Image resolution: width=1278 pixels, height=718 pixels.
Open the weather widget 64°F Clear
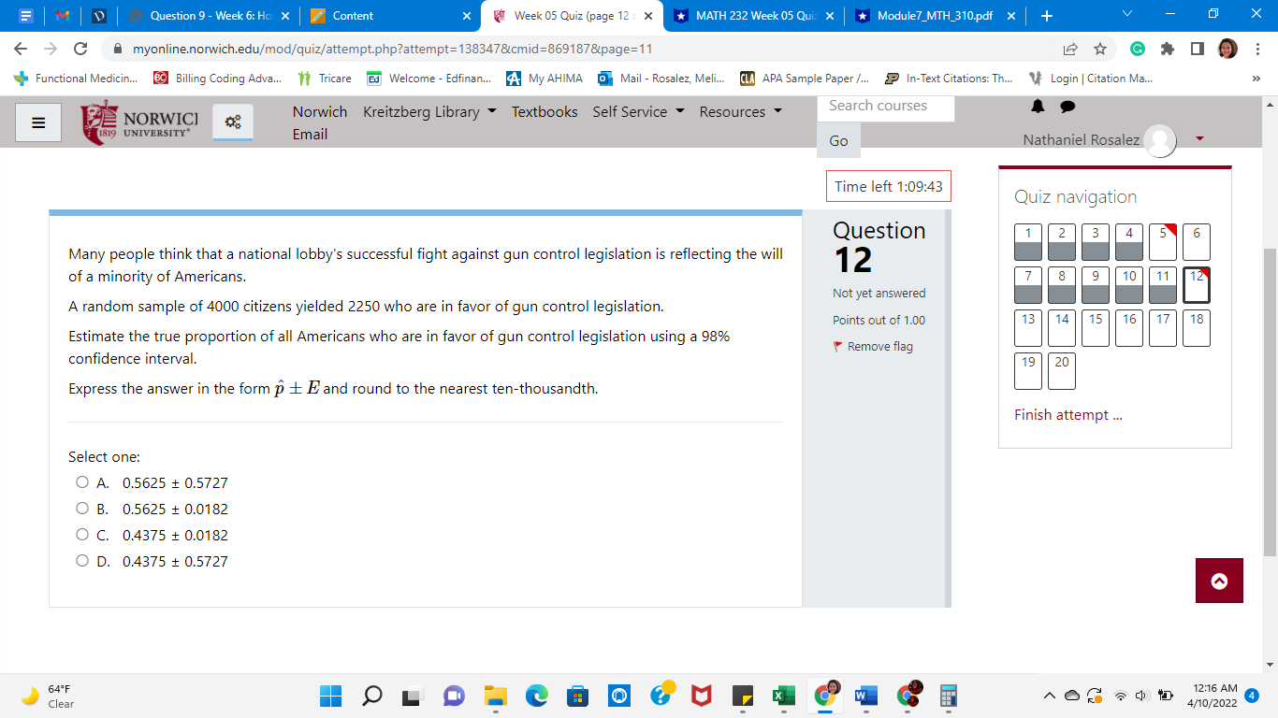(47, 696)
